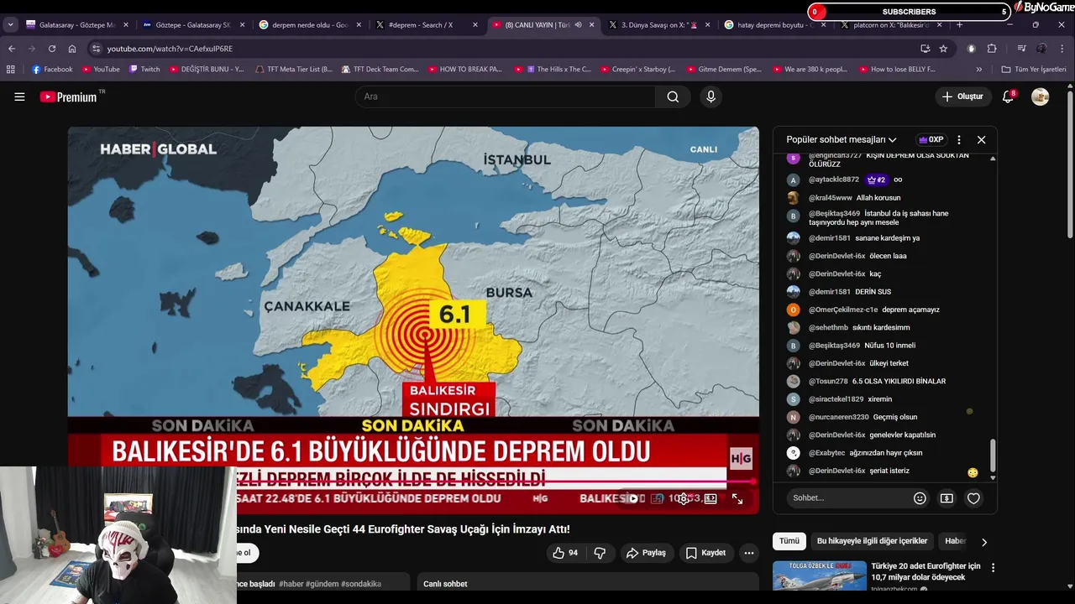Screen dimensions: 1075x604
Task: Switch to Göztepe - Galatasaray tab
Action: click(x=193, y=25)
